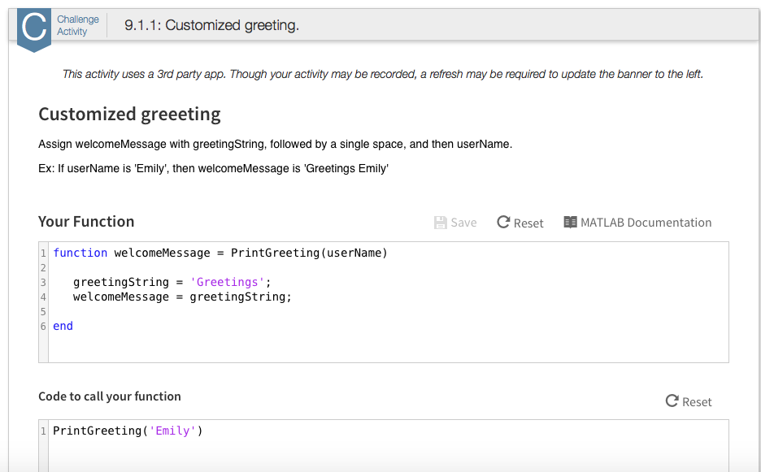Click the function keyword on line 1
Image resolution: width=761 pixels, height=472 pixels.
click(x=80, y=253)
